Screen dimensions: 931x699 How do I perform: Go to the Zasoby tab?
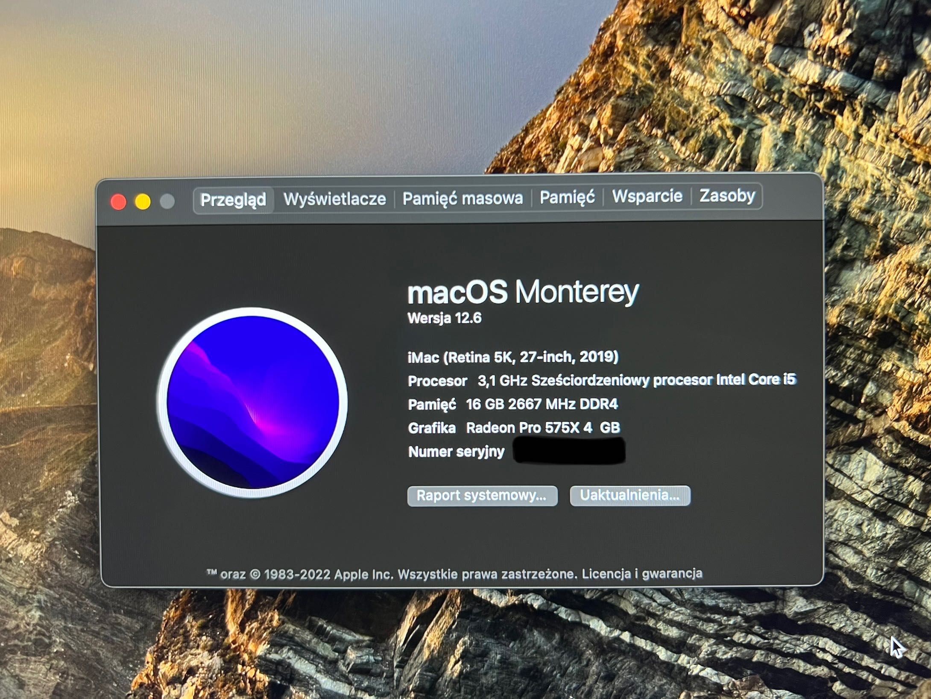pos(727,195)
